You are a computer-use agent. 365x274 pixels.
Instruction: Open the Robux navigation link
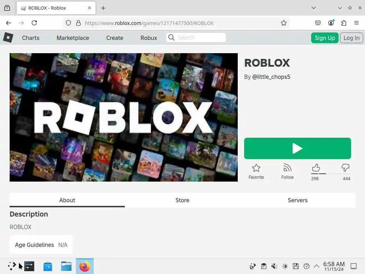149,38
